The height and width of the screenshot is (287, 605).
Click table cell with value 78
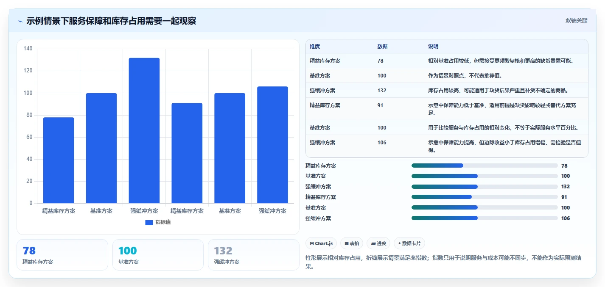(x=380, y=61)
